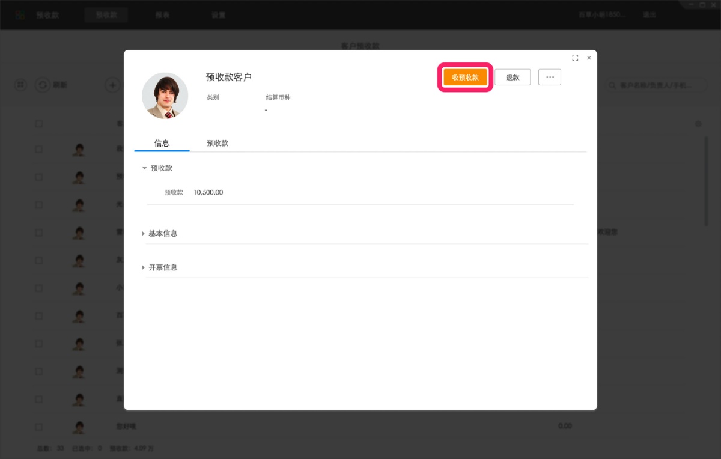Click the 预收款 4.09 万 total in the status bar
The height and width of the screenshot is (459, 721).
tap(132, 448)
